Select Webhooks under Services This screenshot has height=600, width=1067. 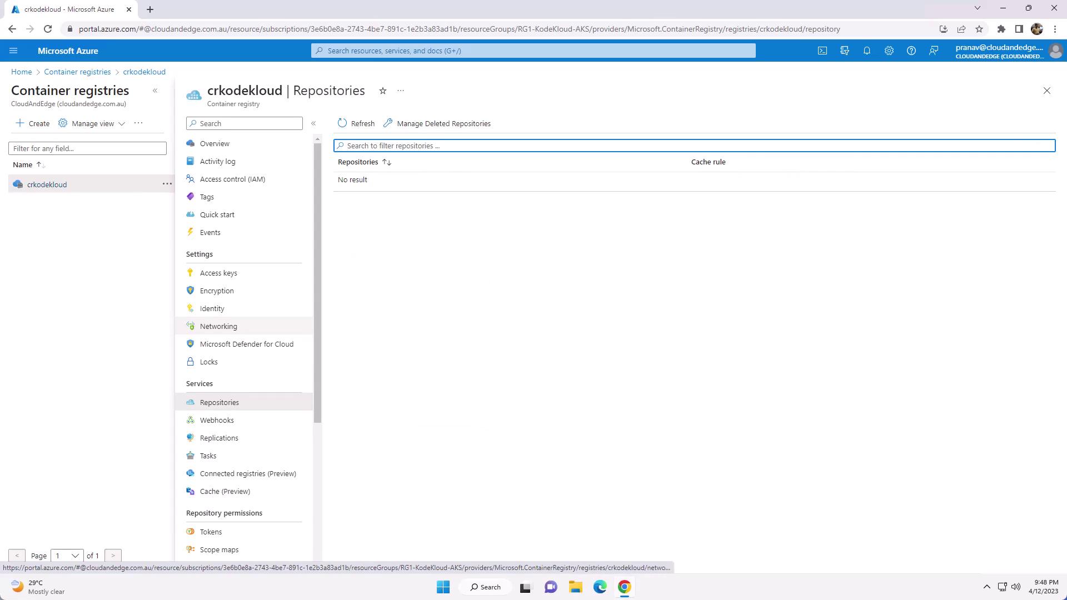(217, 420)
